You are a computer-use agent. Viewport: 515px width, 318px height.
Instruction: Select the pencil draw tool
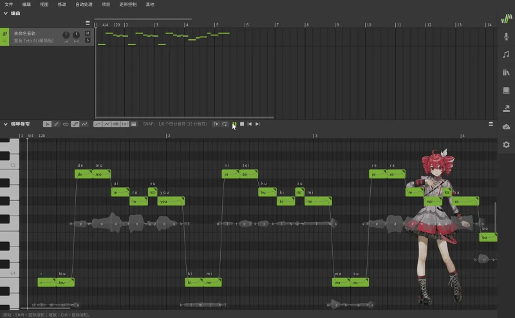[57, 124]
